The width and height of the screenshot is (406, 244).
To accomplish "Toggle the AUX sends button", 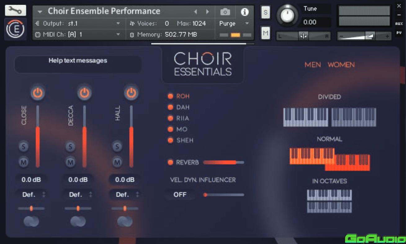I will pos(399,24).
